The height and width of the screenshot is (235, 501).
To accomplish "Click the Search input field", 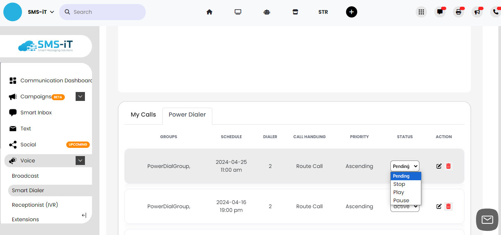I will 106,12.
